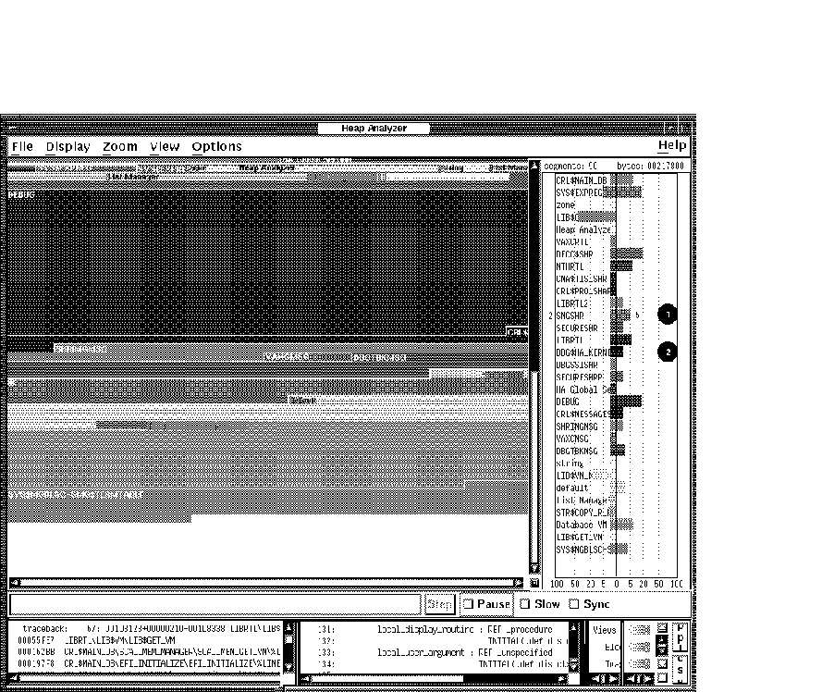Select DEBUG segment in the histogram
This screenshot has height=692, width=834.
click(x=568, y=402)
